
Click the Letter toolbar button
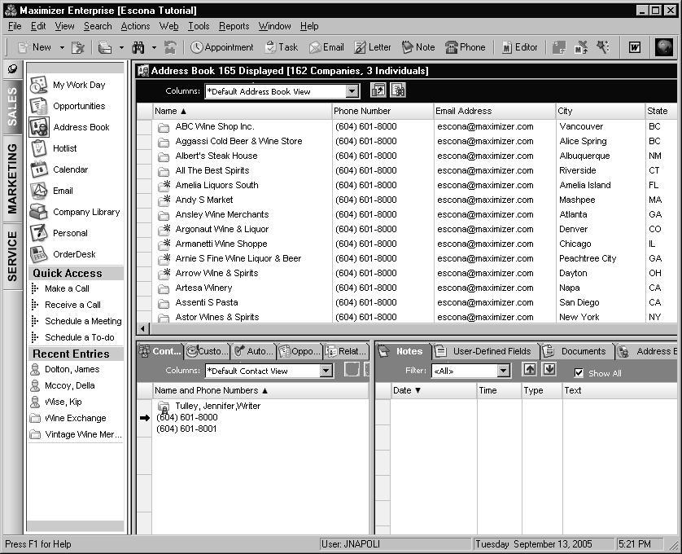pos(373,47)
